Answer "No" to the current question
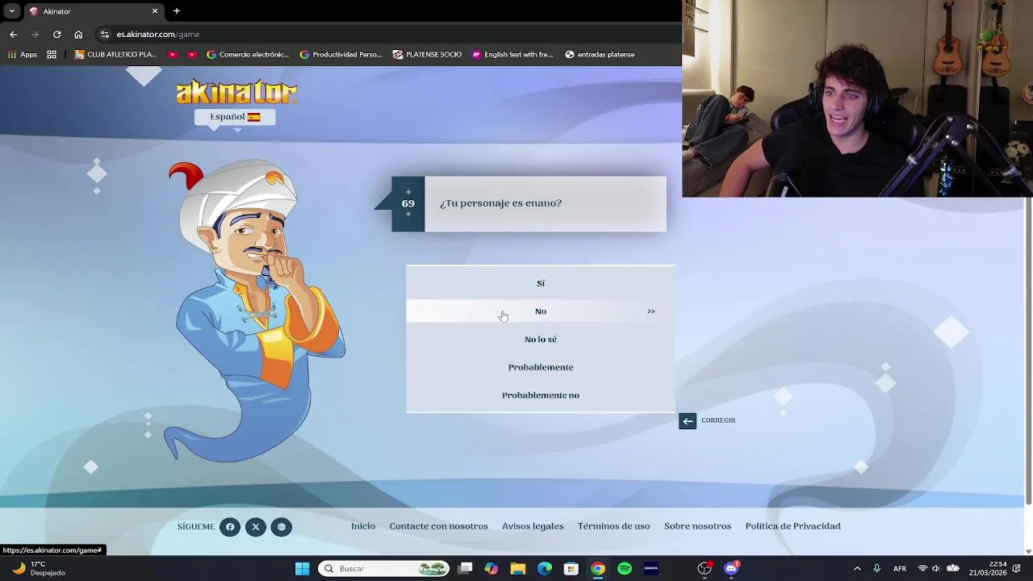 [540, 311]
